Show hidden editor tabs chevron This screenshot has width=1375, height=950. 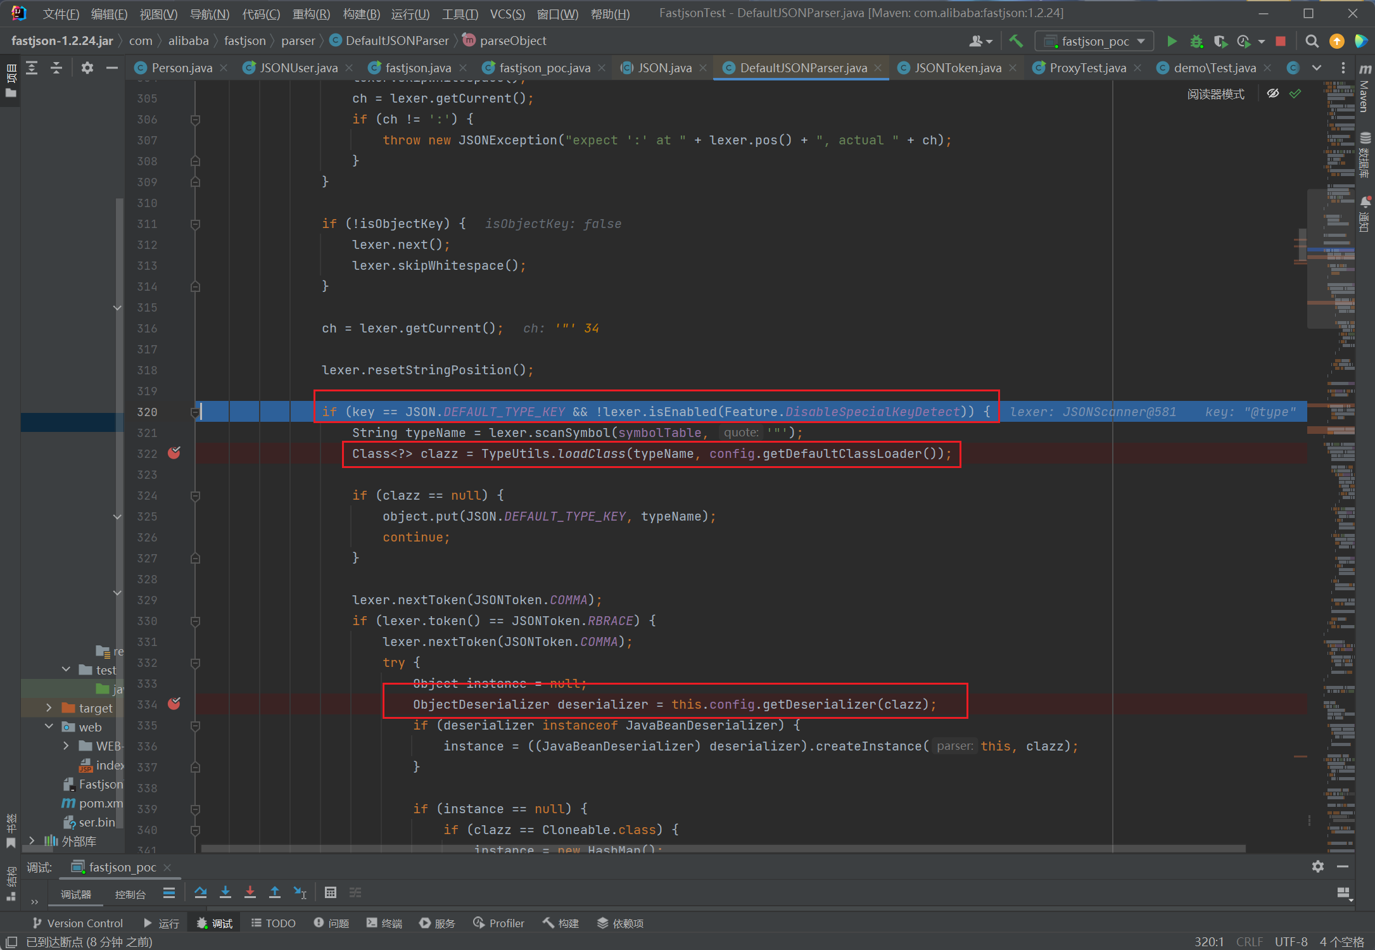coord(1317,68)
